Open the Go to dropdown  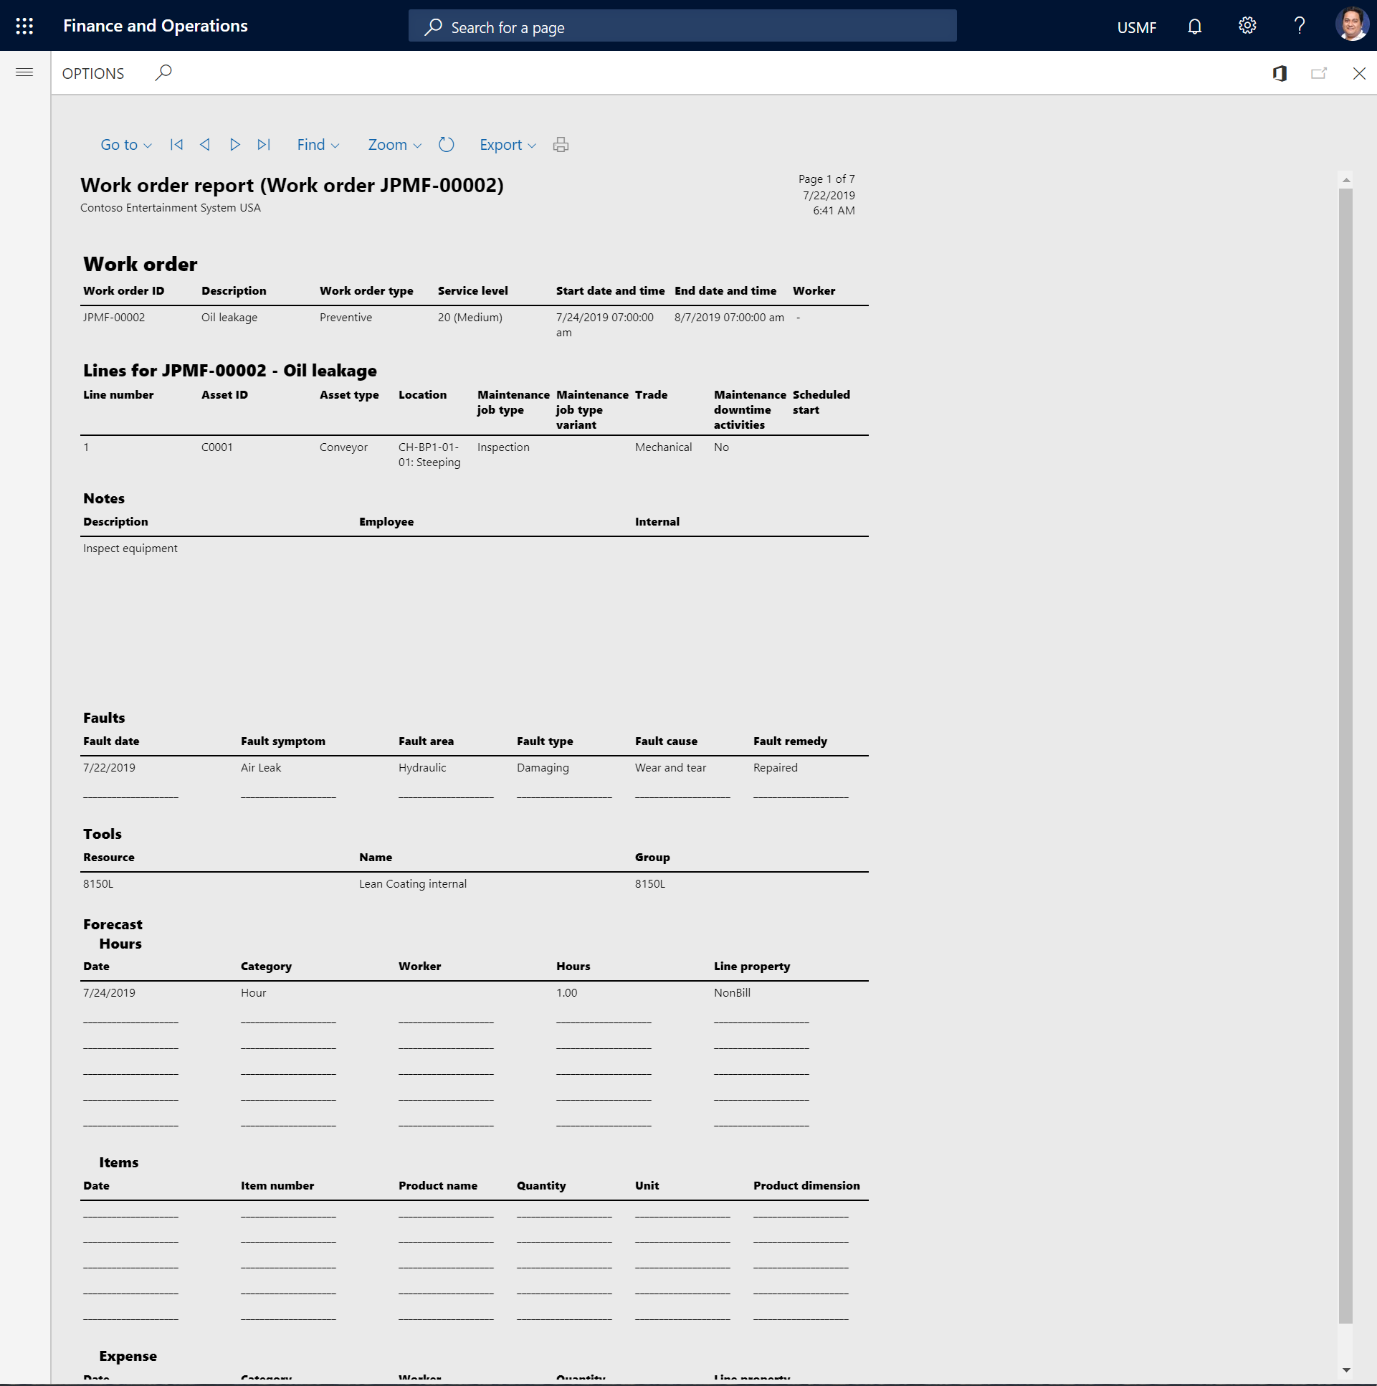point(126,145)
